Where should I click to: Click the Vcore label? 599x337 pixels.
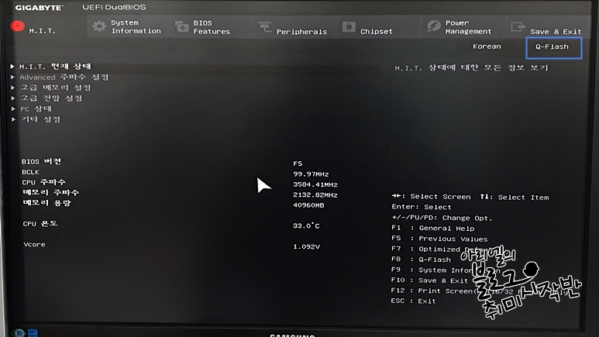(x=34, y=245)
